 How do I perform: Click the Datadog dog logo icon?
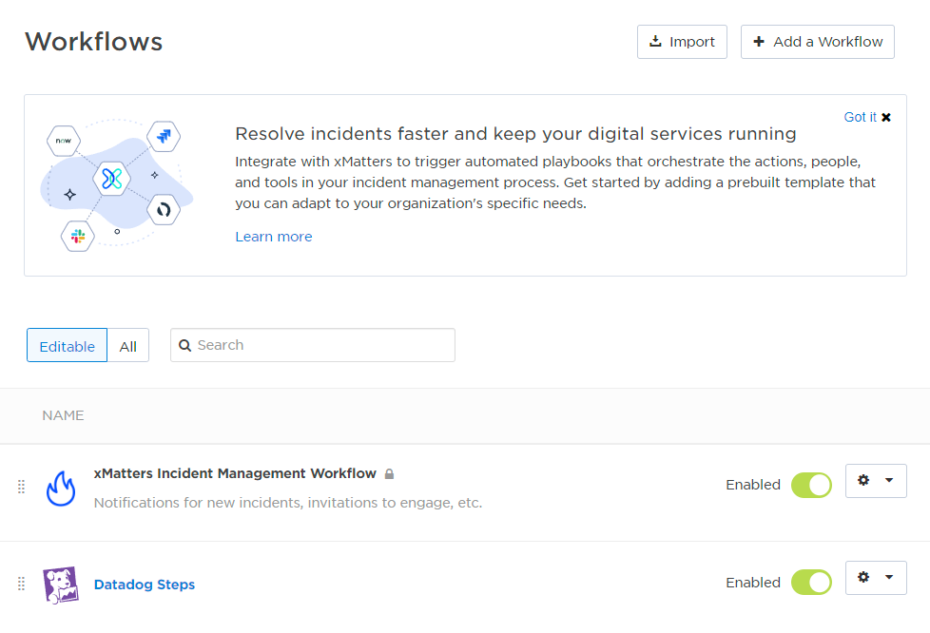tap(61, 585)
